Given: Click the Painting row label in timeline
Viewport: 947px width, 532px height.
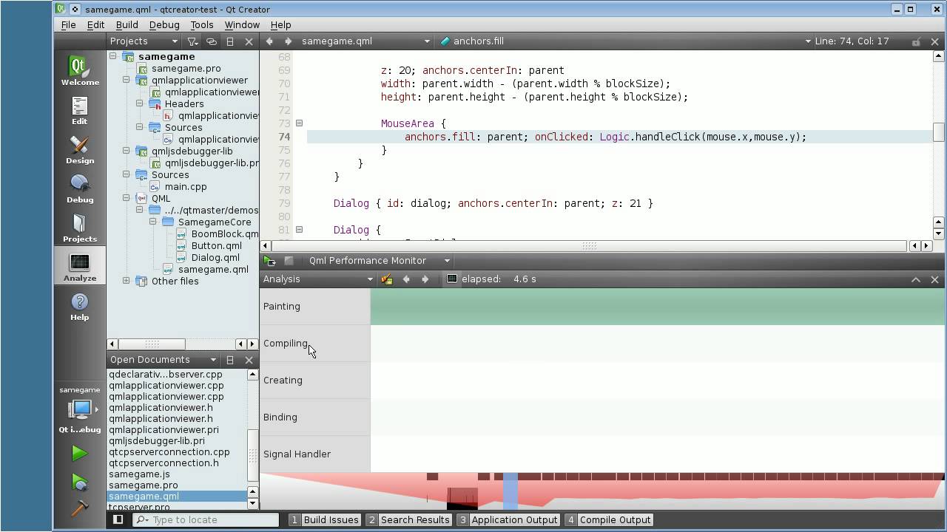Looking at the screenshot, I should 282,306.
